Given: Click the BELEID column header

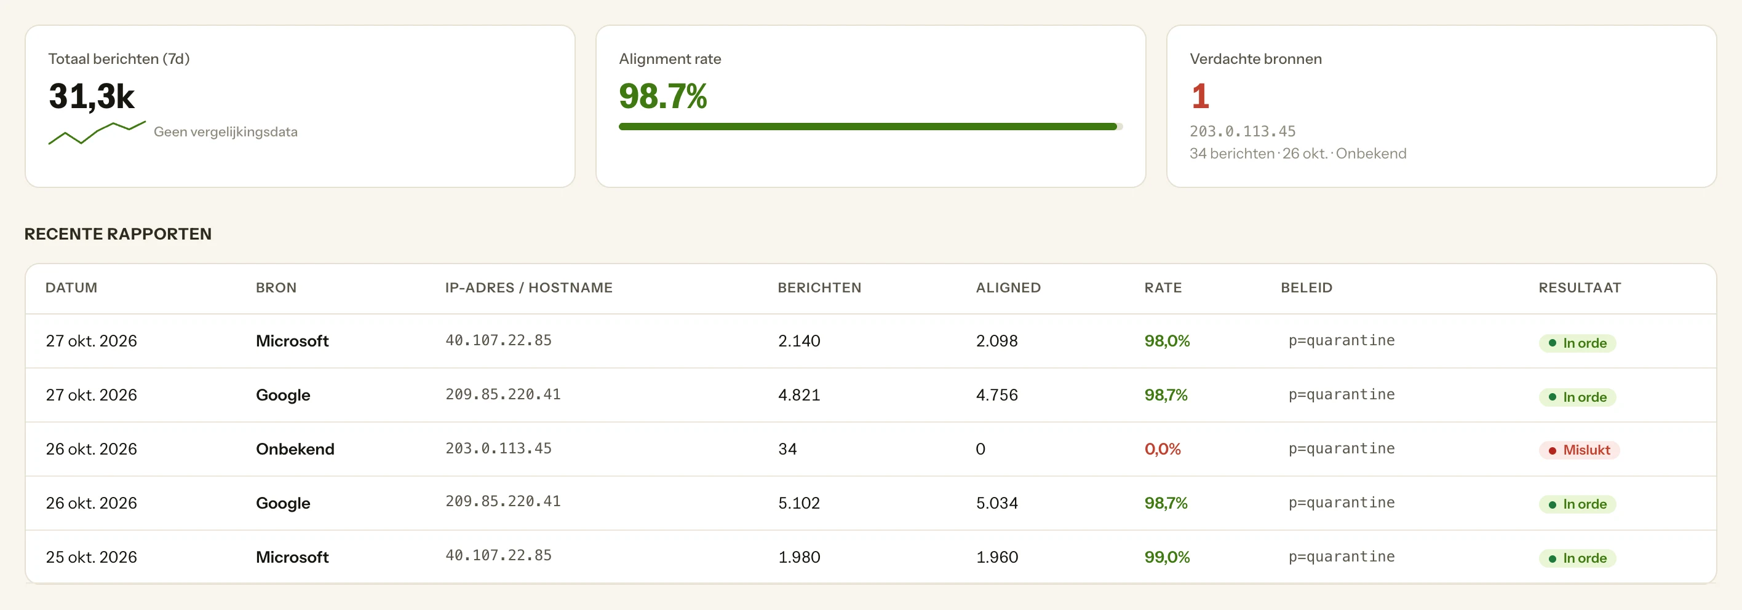Looking at the screenshot, I should coord(1306,287).
